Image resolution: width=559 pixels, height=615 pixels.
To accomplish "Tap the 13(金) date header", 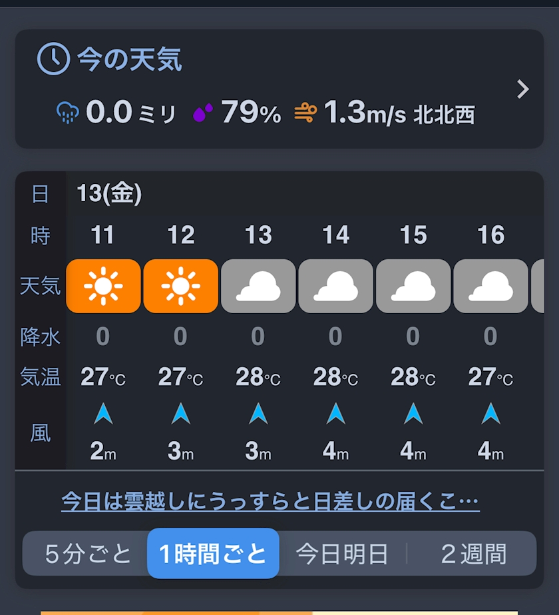I will (109, 194).
